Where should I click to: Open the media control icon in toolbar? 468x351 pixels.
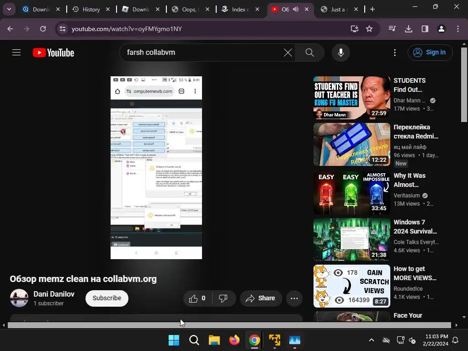point(392,29)
